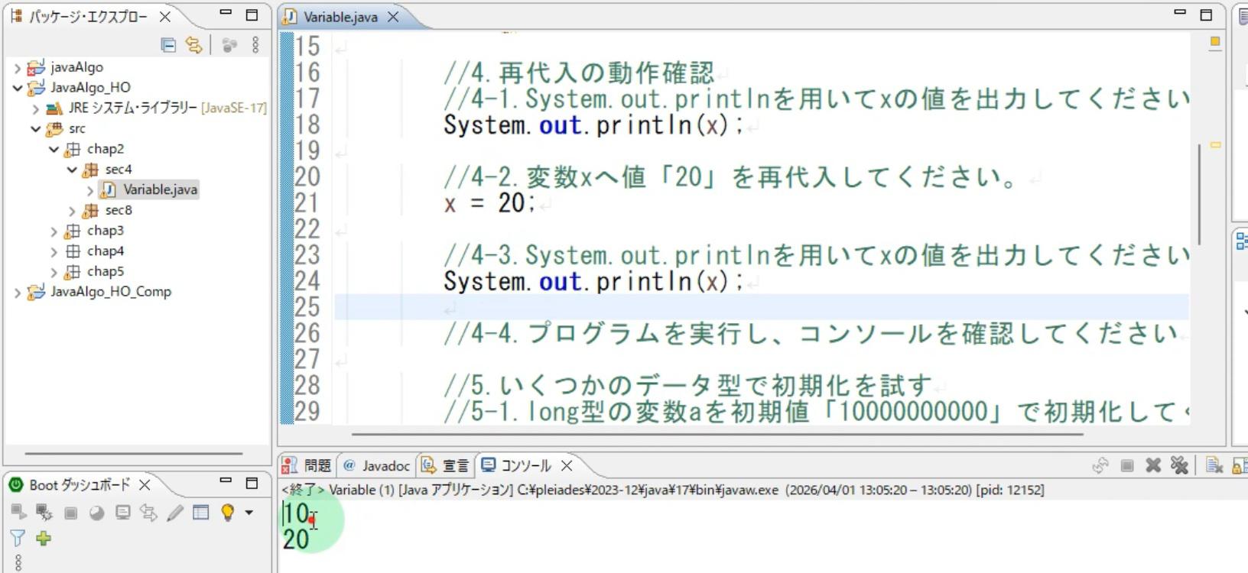Image resolution: width=1248 pixels, height=573 pixels.
Task: Minimize the Boot Dashboard view
Action: (x=226, y=481)
